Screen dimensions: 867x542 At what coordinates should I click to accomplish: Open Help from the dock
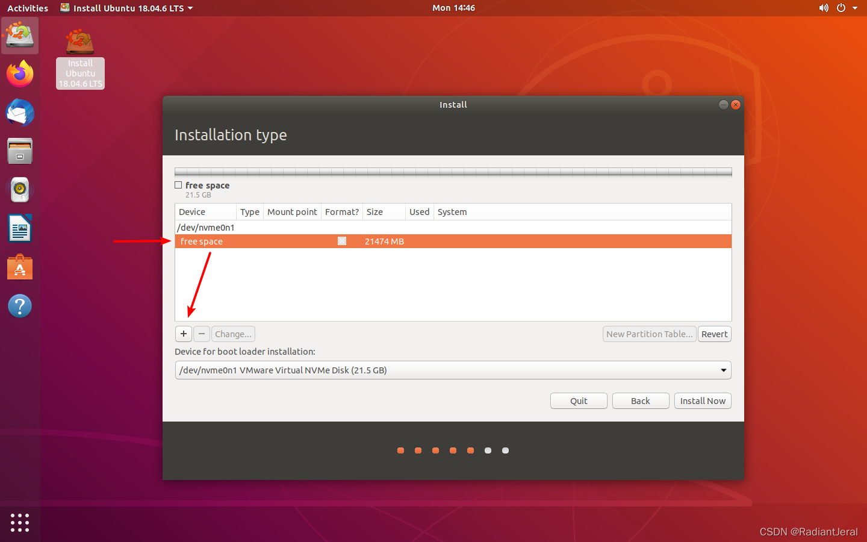[20, 306]
